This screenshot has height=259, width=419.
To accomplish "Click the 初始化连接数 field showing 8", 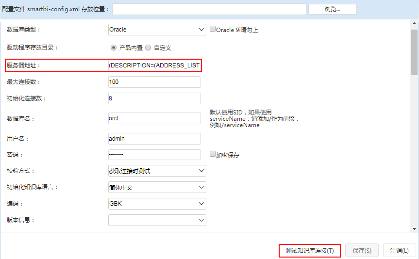I will point(154,98).
